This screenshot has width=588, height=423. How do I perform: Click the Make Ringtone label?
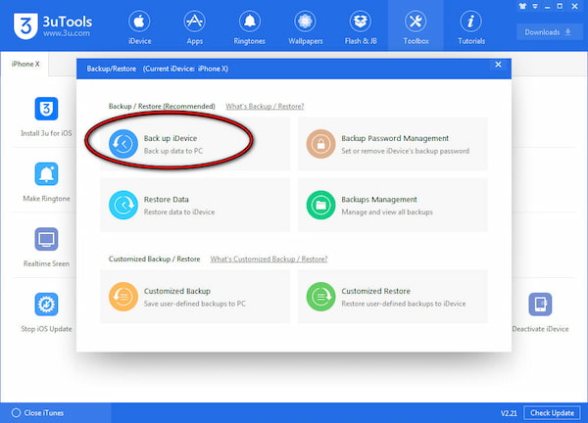coord(46,199)
